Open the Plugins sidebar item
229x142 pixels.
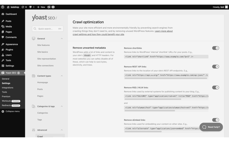[9, 50]
